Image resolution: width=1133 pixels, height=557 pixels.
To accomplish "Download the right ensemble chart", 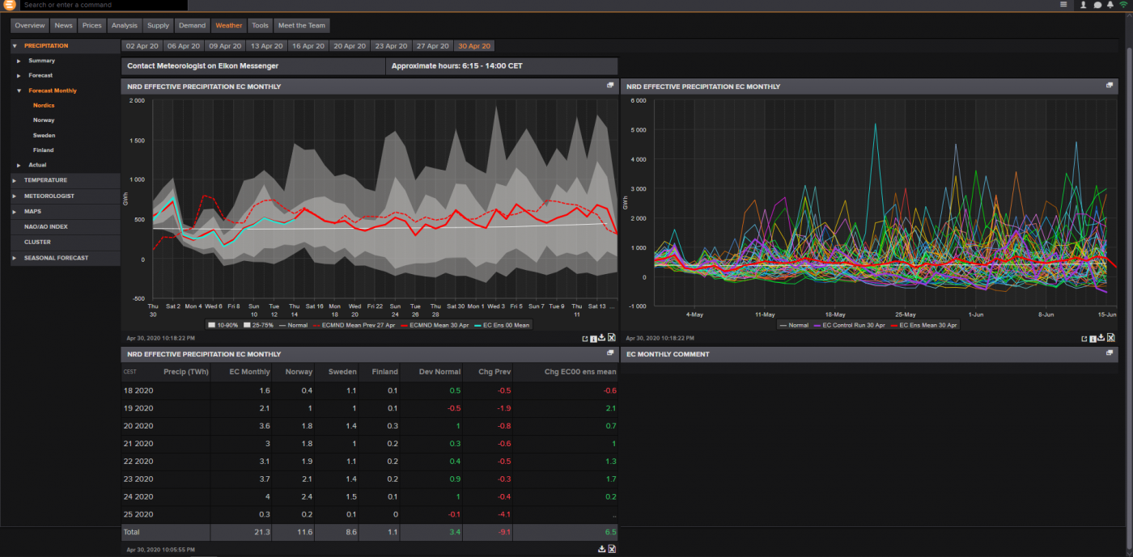I will tap(1101, 338).
